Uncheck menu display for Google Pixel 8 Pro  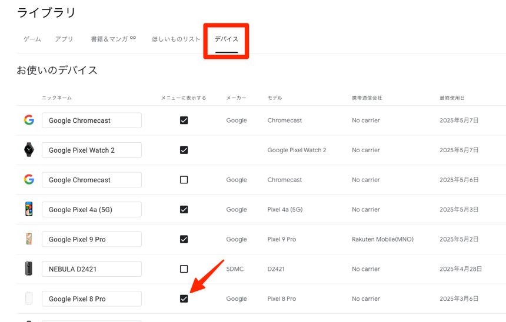point(184,299)
